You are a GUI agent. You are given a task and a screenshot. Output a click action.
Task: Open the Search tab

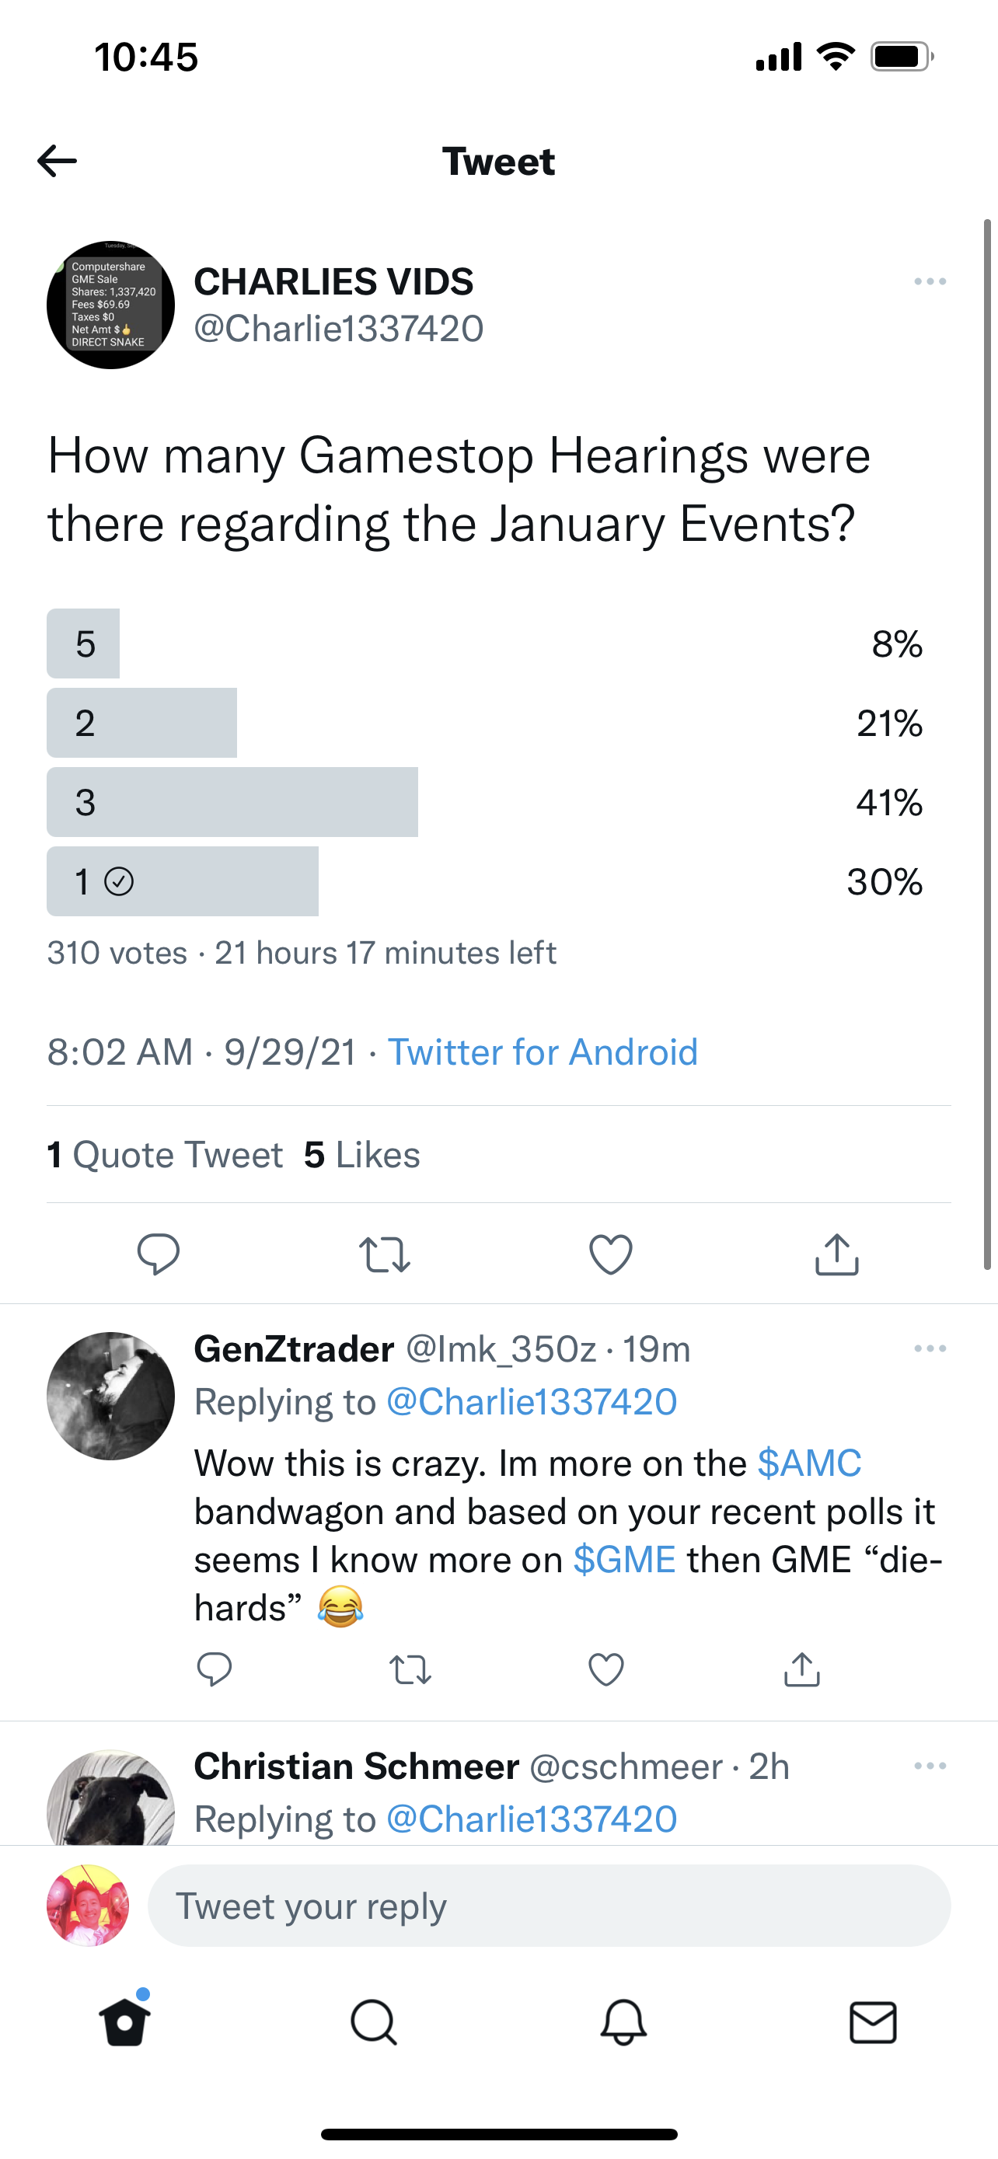(x=374, y=2022)
